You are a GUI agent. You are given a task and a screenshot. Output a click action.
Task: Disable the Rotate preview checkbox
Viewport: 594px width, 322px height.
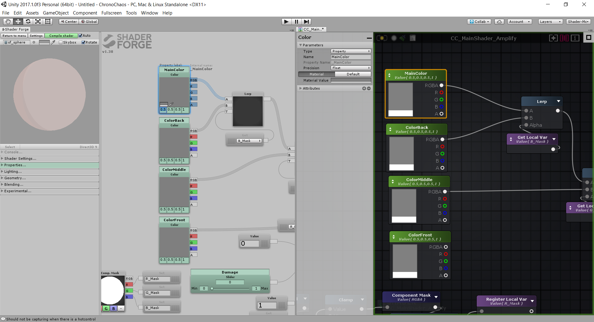[83, 42]
